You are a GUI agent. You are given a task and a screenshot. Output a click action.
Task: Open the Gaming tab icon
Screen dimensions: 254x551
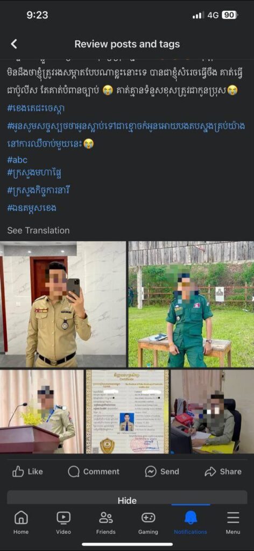pos(148,518)
